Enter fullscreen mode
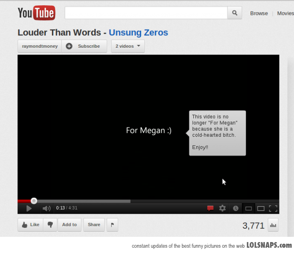This screenshot has width=294, height=253. 273,208
